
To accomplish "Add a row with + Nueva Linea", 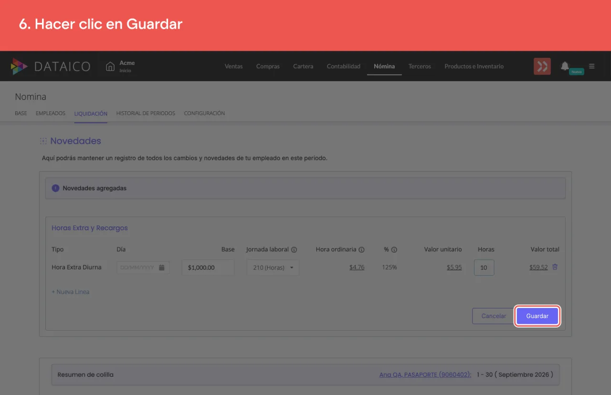I will pyautogui.click(x=71, y=292).
